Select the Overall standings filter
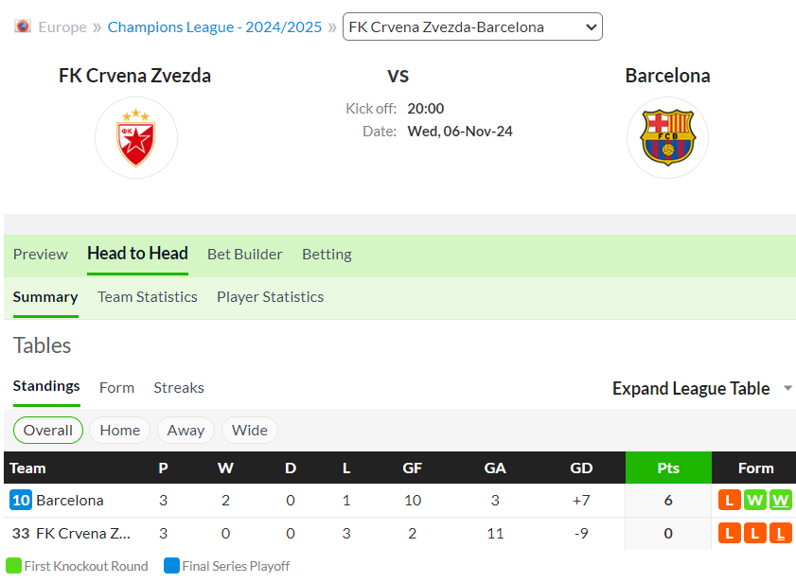Image resolution: width=796 pixels, height=583 pixels. pyautogui.click(x=48, y=430)
